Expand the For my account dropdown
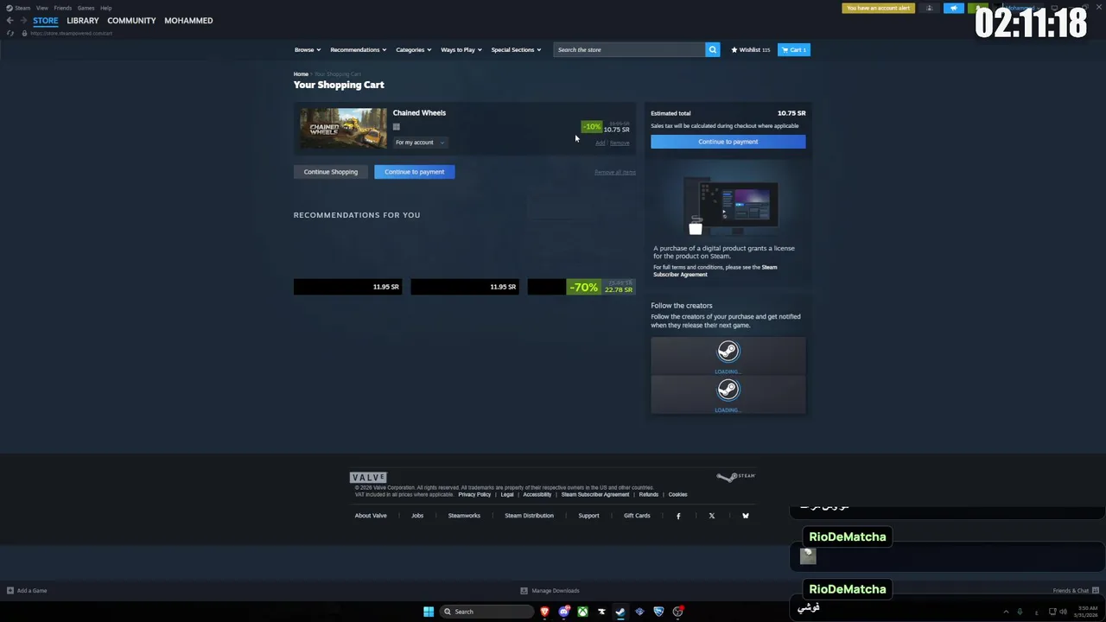Image resolution: width=1106 pixels, height=622 pixels. click(419, 143)
